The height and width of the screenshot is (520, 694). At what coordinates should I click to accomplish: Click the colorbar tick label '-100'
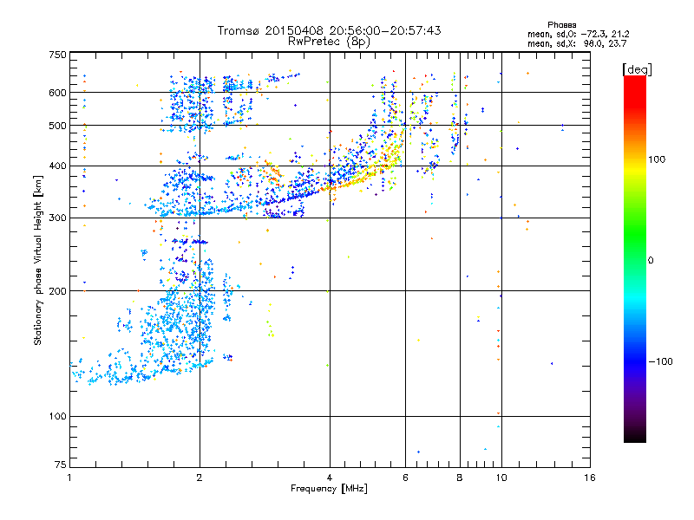click(660, 361)
